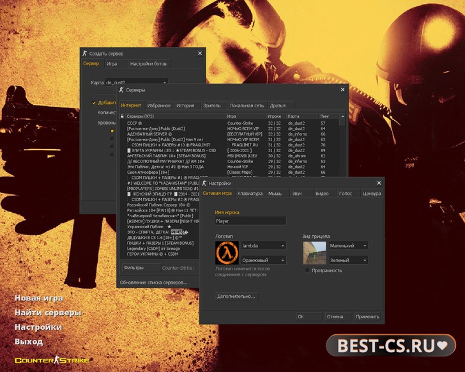
Task: Click the OK button in Настройки
Action: tap(309, 316)
